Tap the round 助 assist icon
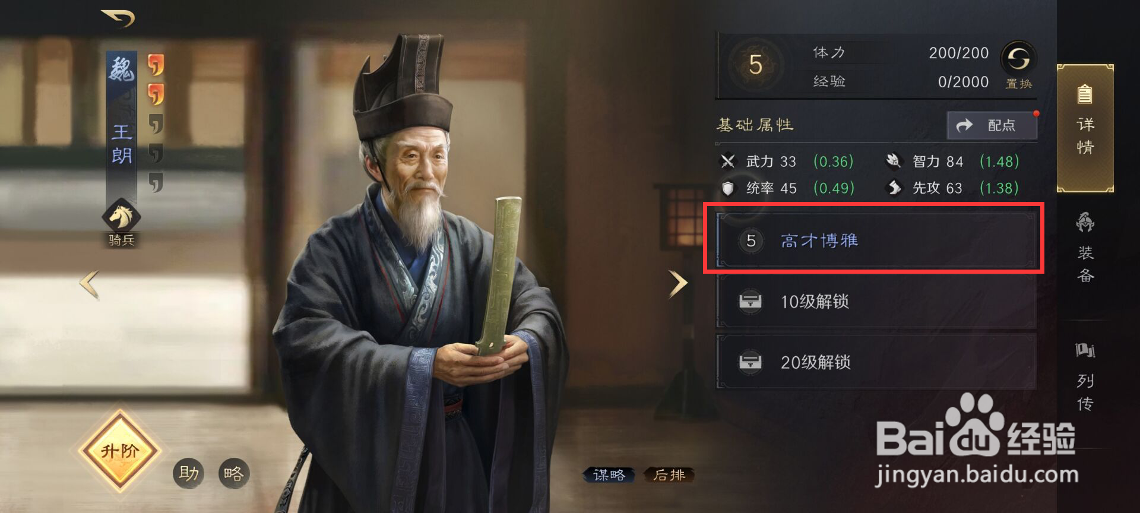The width and height of the screenshot is (1140, 513). [x=189, y=473]
